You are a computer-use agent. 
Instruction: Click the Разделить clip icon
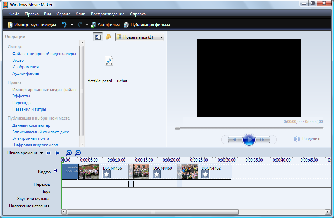tap(297, 139)
